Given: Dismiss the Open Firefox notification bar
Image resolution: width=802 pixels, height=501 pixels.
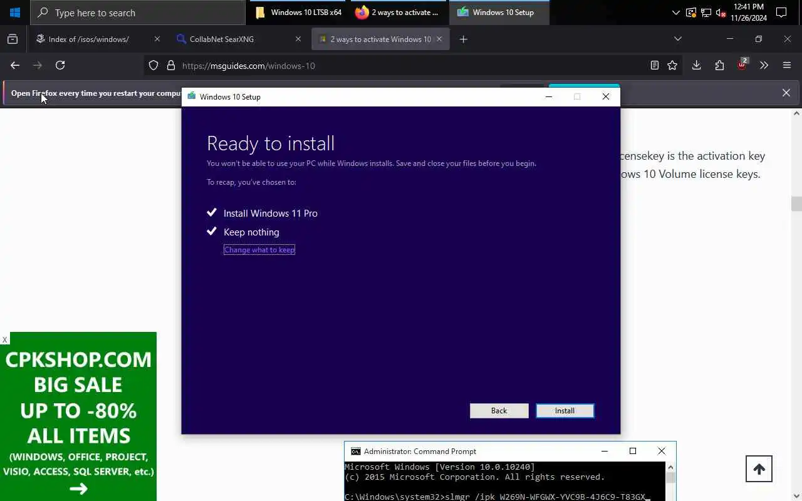Looking at the screenshot, I should pos(786,93).
